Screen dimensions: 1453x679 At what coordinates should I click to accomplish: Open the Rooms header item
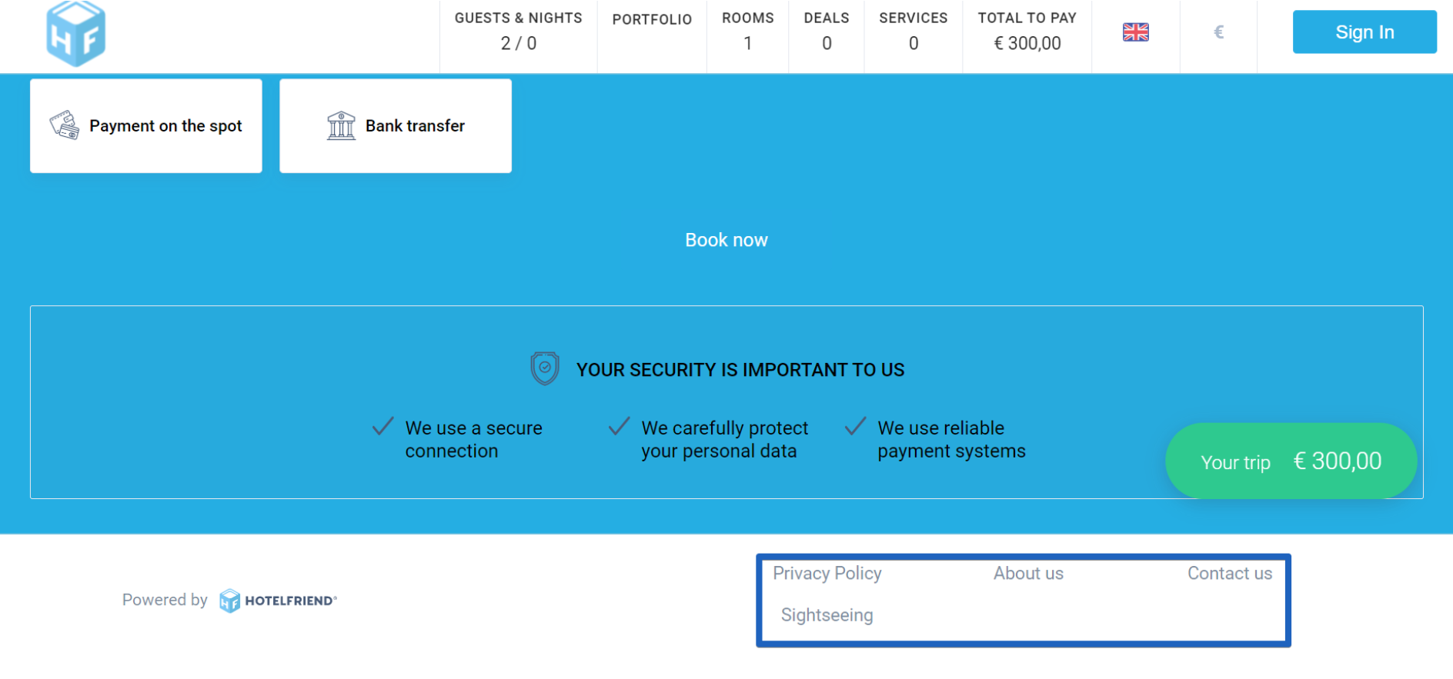[747, 32]
